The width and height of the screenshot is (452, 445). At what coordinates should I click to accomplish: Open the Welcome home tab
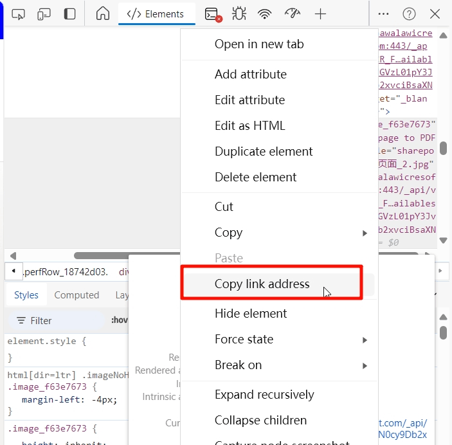pyautogui.click(x=103, y=14)
